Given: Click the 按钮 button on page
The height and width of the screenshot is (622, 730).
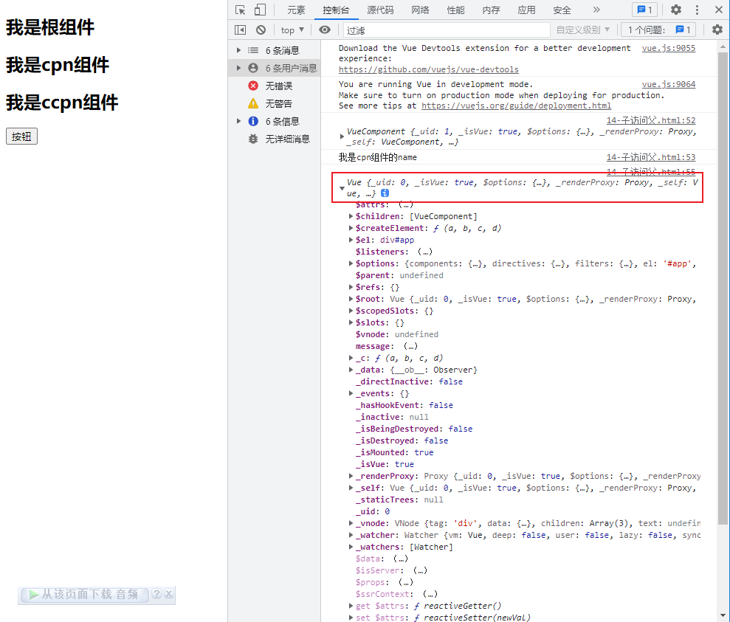Looking at the screenshot, I should coord(21,137).
